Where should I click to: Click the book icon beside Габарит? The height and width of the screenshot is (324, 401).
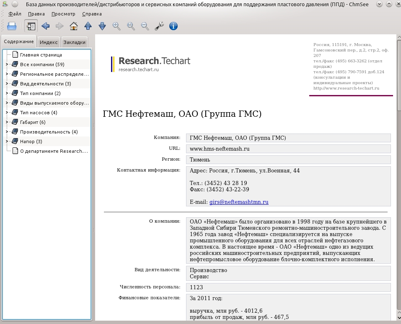15,122
